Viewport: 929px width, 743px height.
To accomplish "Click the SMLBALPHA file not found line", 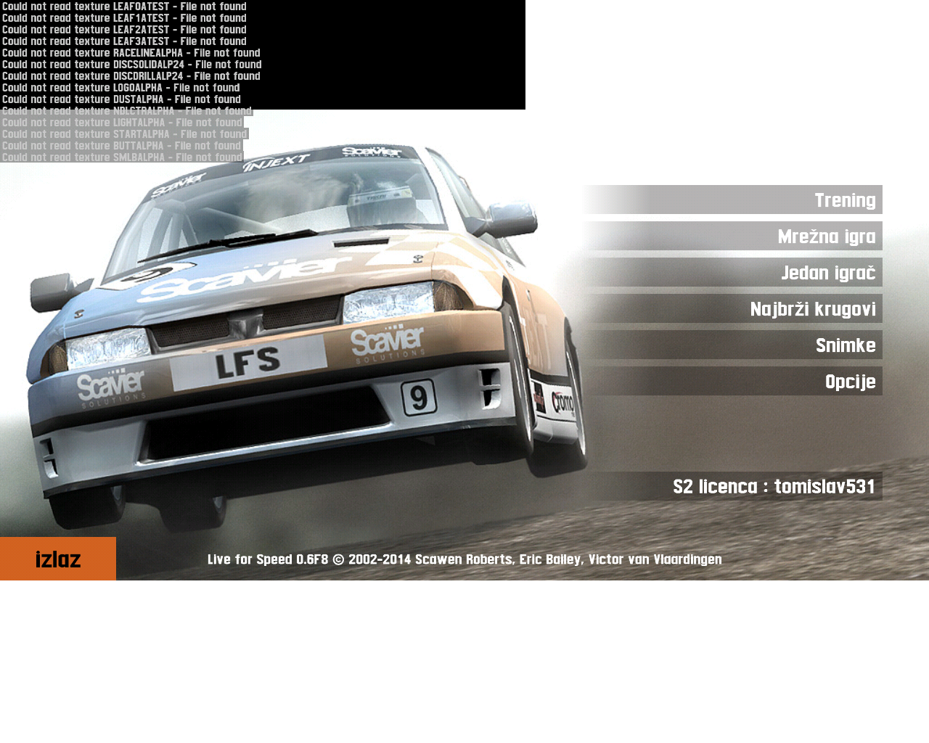I will 122,157.
